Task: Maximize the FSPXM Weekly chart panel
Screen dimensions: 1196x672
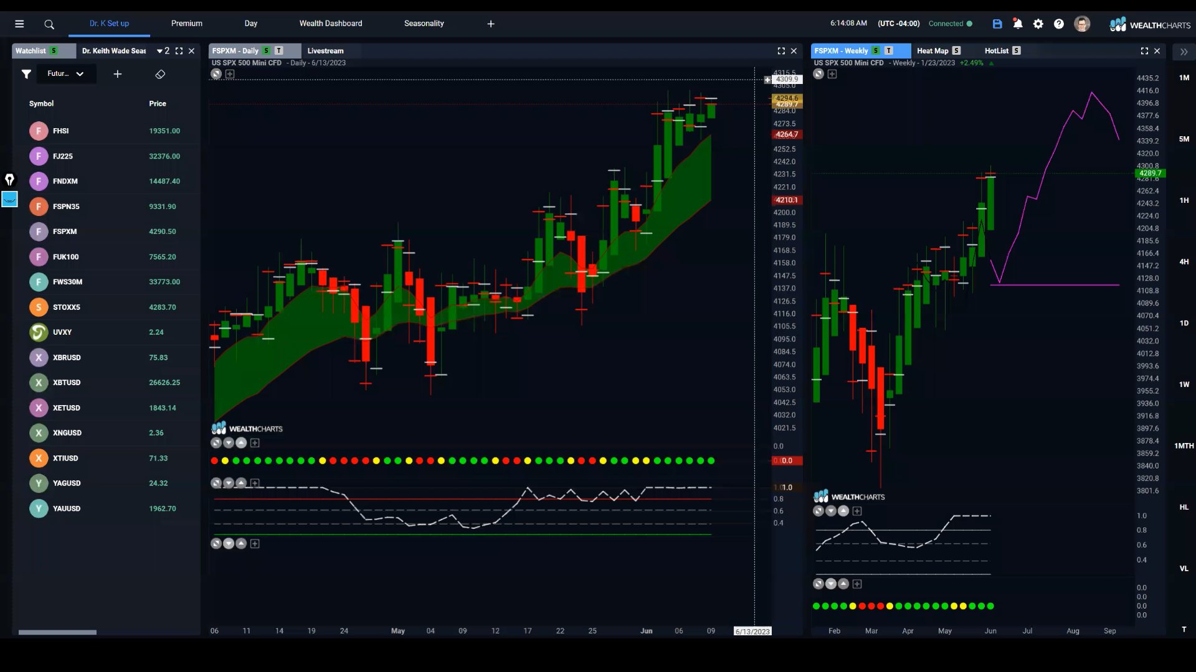Action: (x=1144, y=51)
